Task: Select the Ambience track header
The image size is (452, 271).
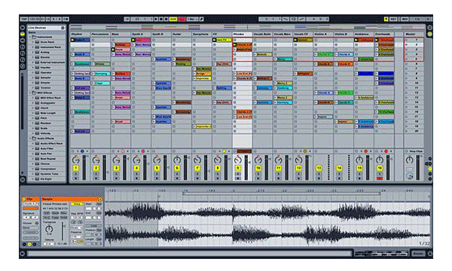Action: click(x=364, y=34)
